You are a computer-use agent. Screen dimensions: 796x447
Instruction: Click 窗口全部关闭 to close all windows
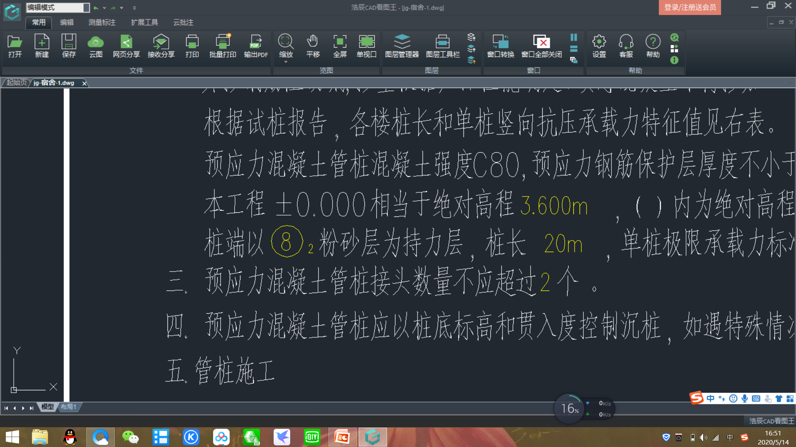tap(541, 46)
